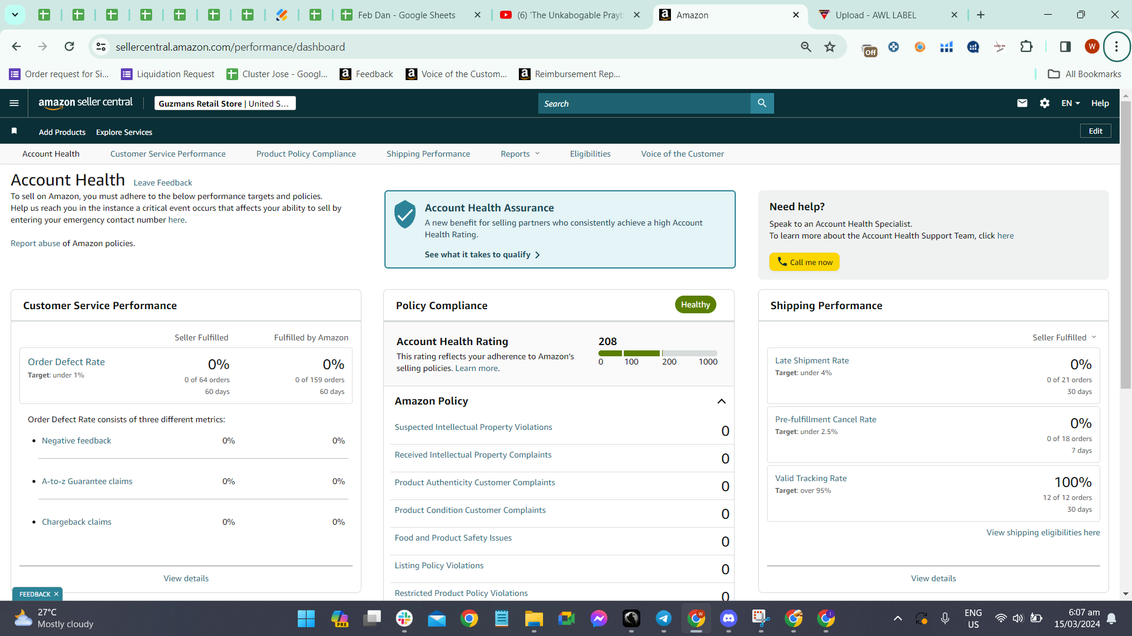Click the bookmark flag icon beside Add Products
Viewport: 1132px width, 636px height.
(x=14, y=131)
